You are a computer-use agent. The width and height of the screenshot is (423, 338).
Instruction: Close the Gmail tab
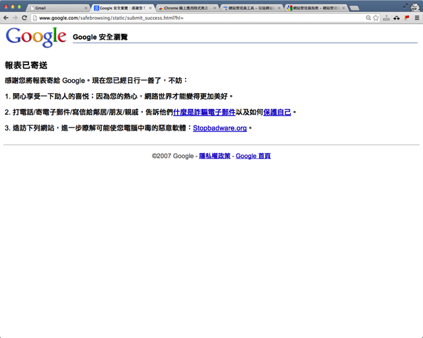(86, 8)
